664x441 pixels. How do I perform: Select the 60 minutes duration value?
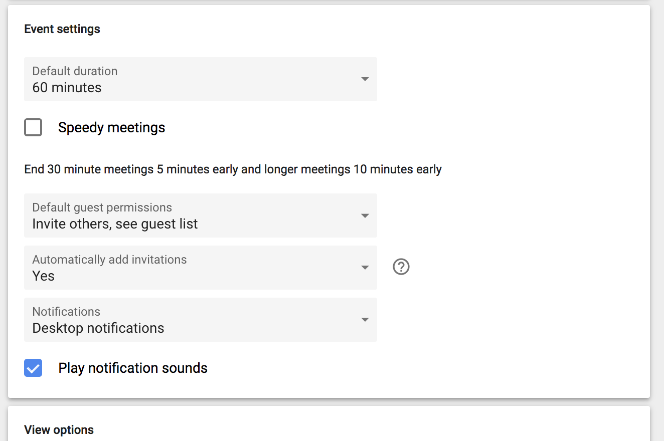tap(67, 87)
